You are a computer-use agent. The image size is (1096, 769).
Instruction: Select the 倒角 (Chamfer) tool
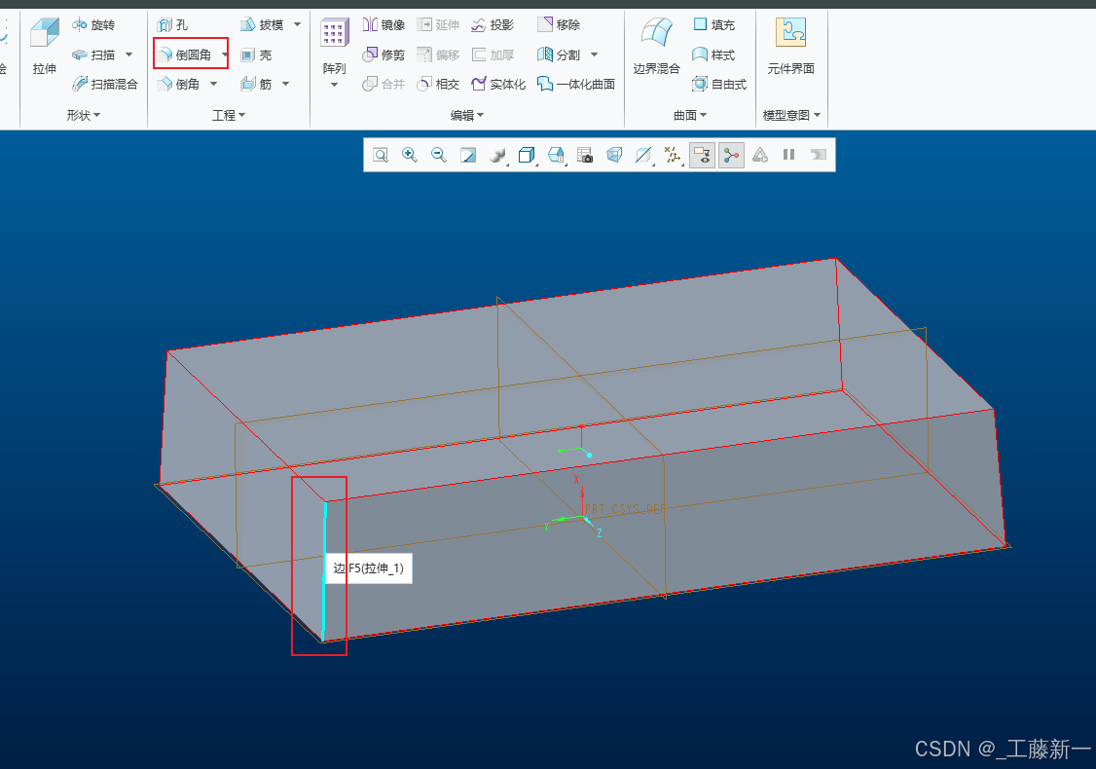(178, 84)
